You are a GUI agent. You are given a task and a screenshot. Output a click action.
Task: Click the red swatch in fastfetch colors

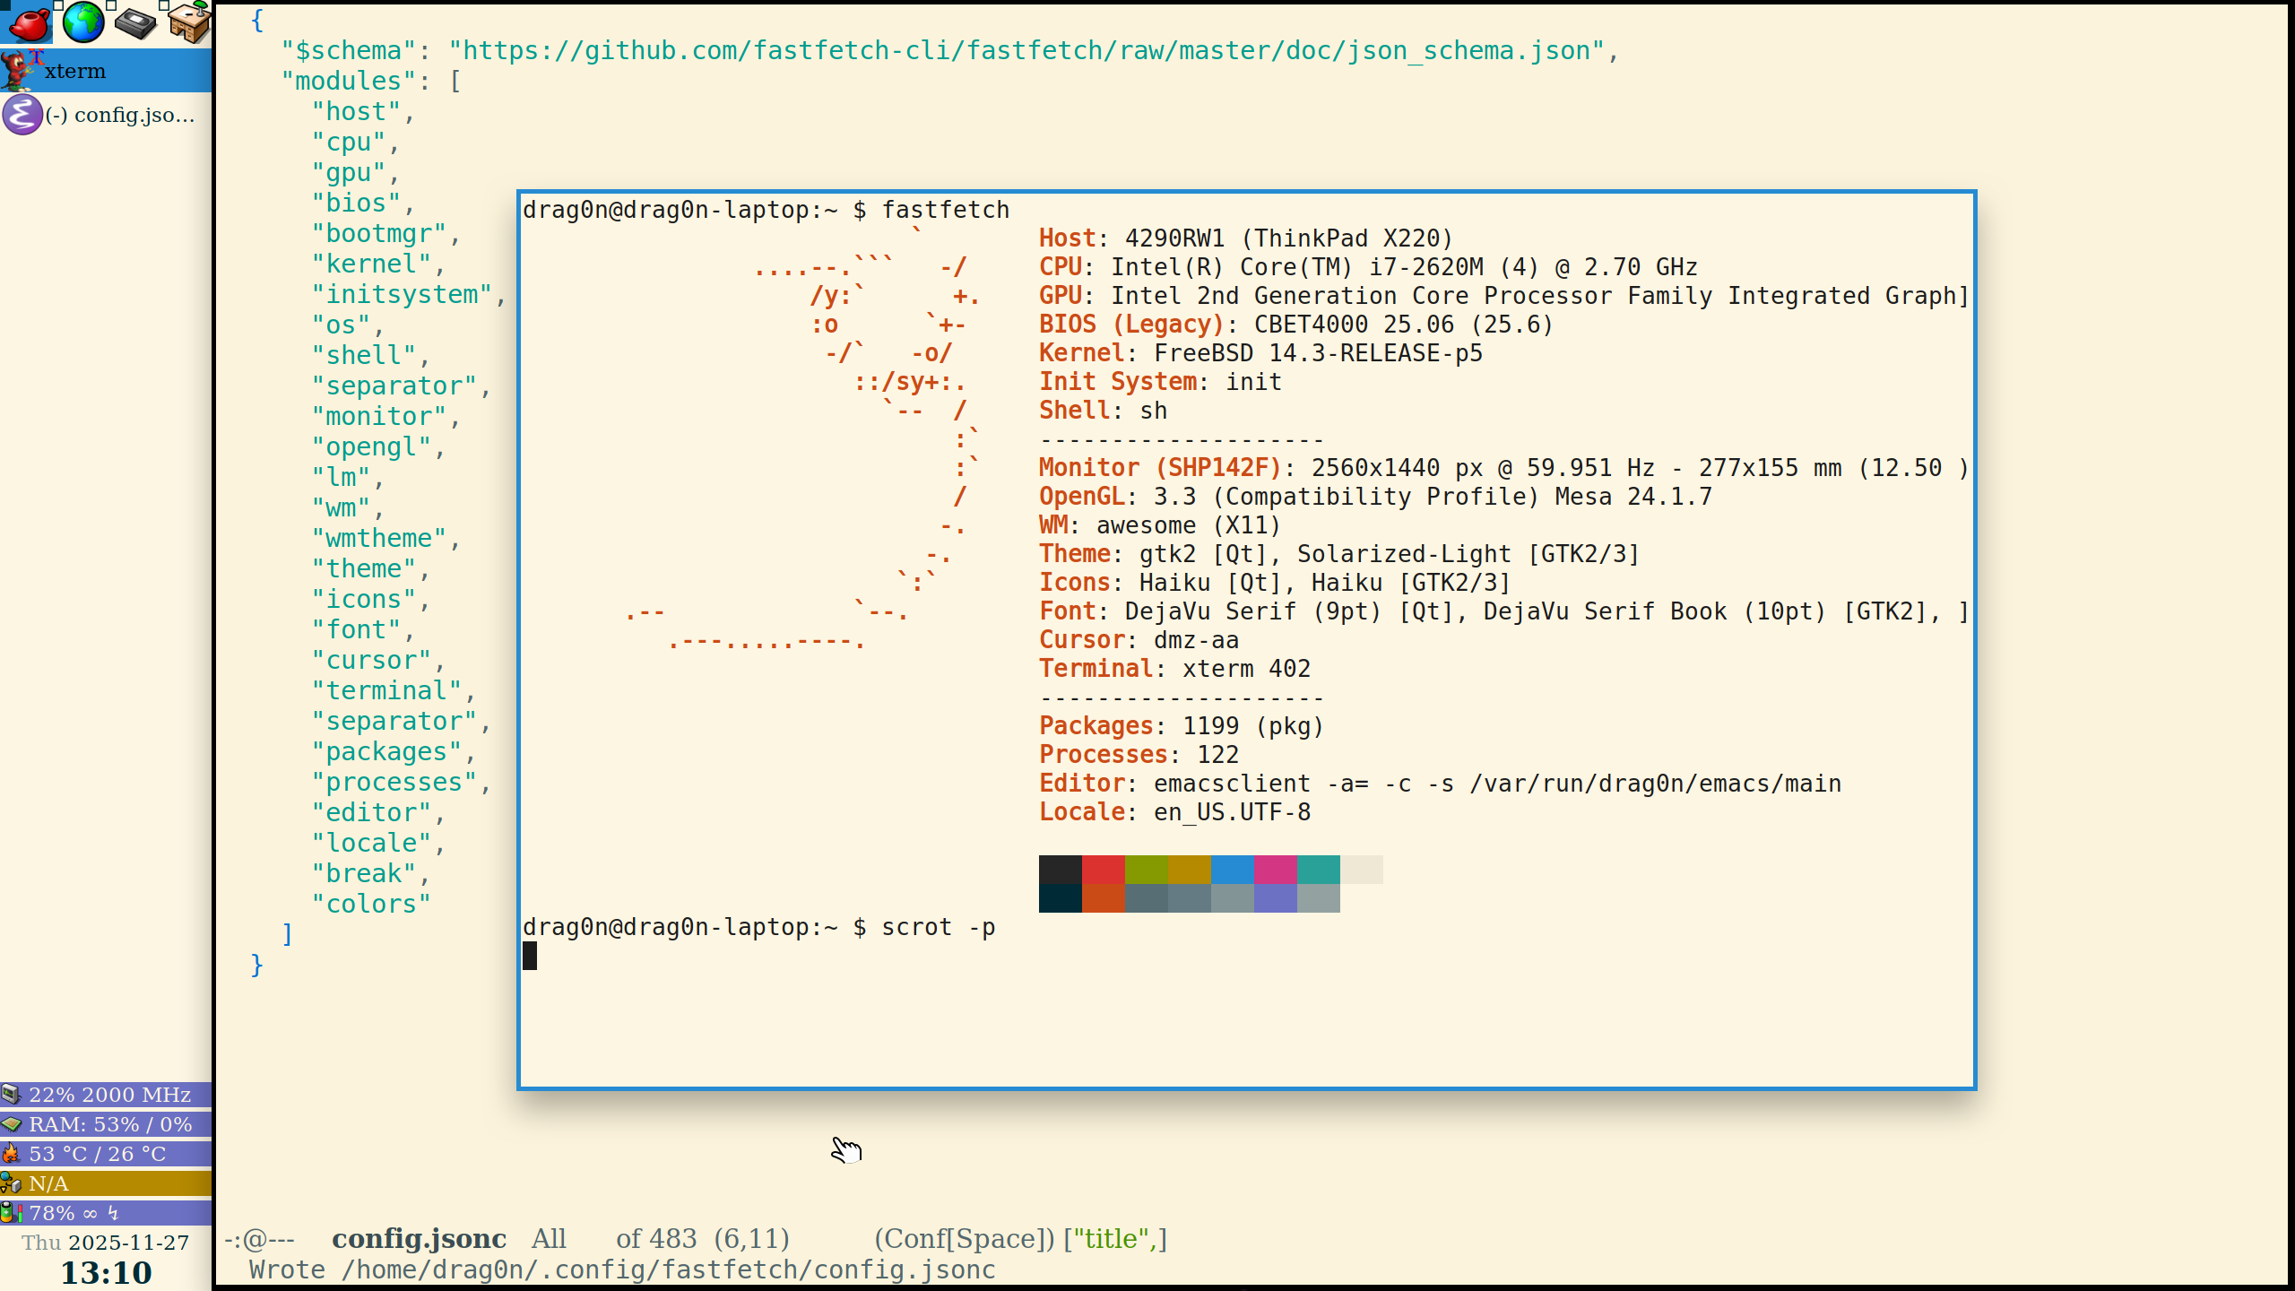[1103, 869]
